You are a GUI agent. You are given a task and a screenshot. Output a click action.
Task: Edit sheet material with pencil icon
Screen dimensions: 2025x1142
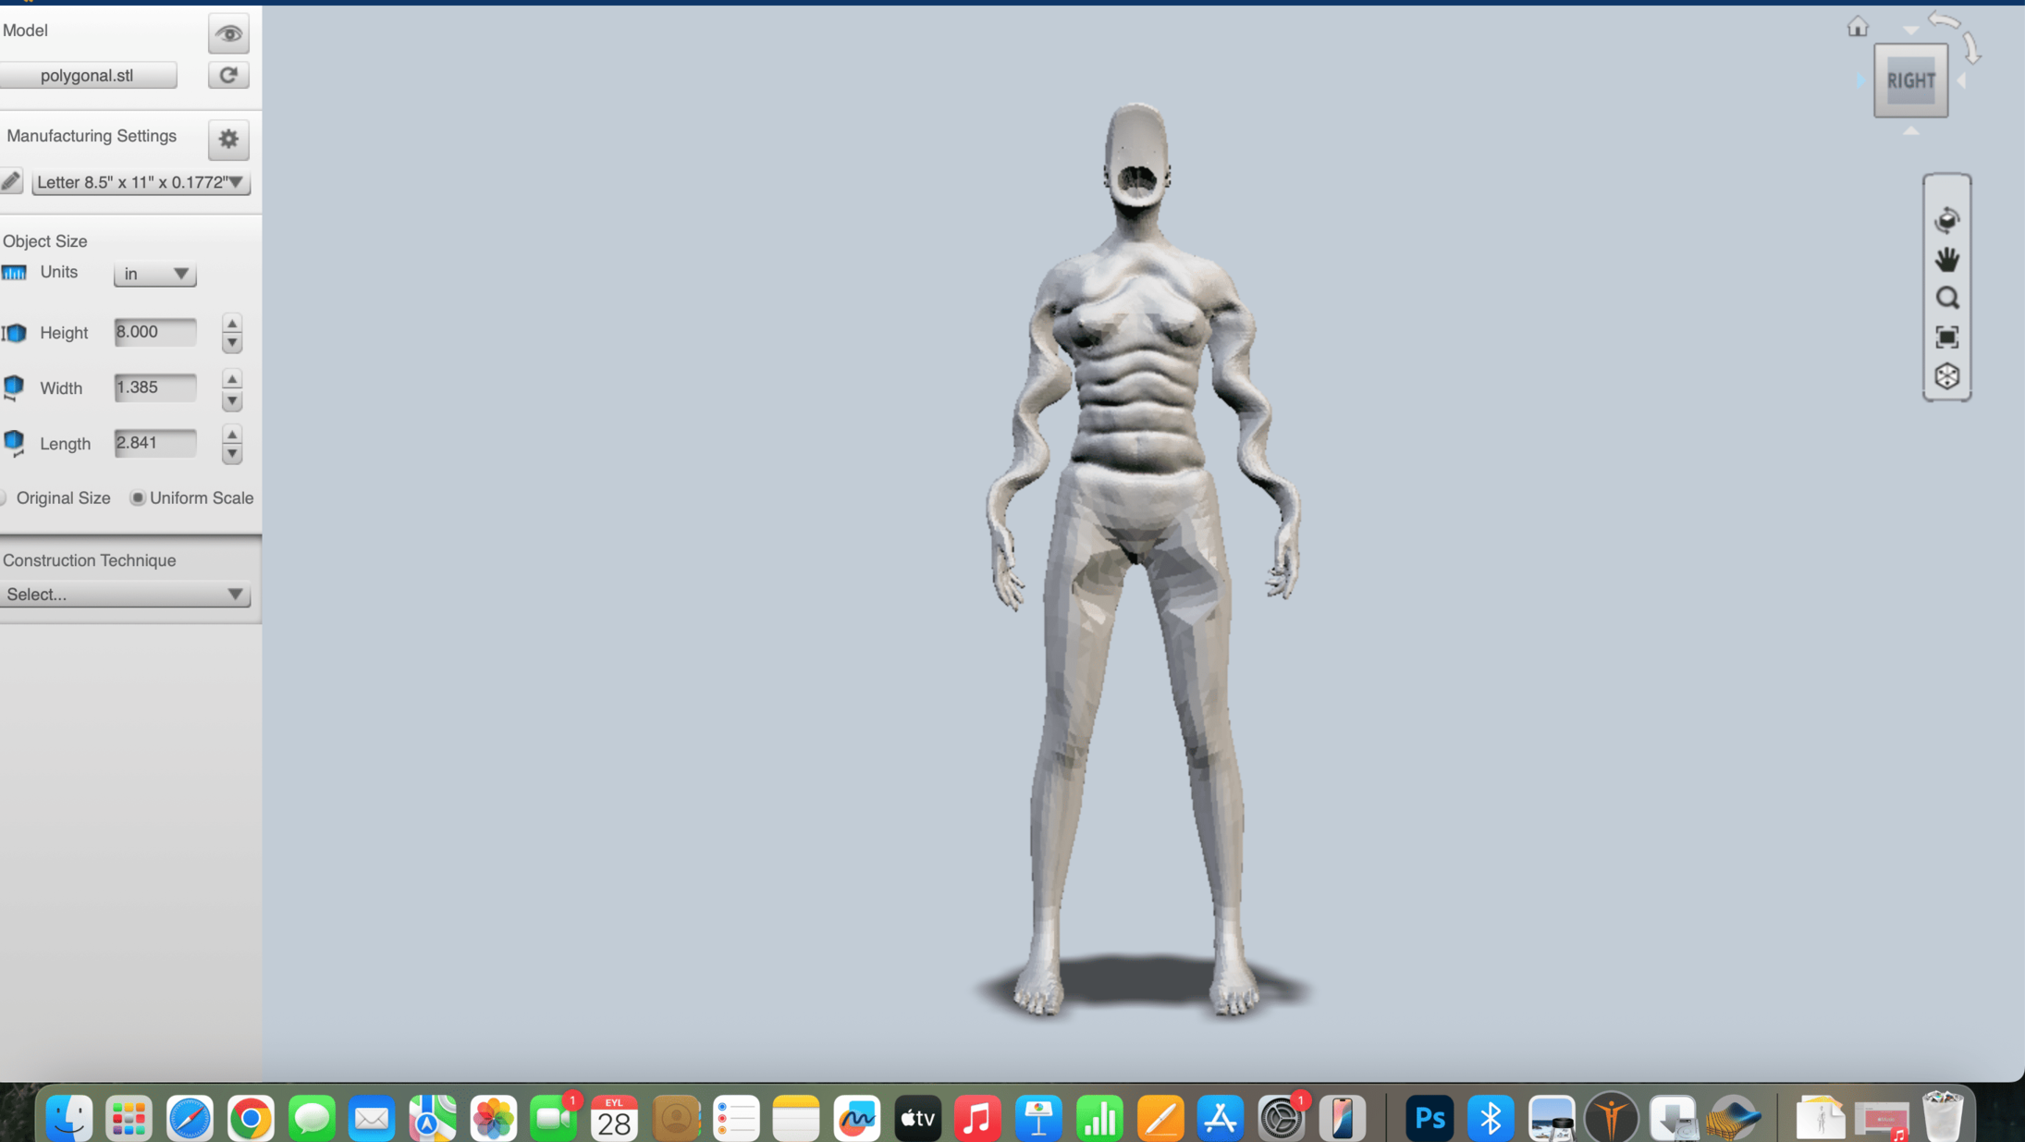click(11, 181)
